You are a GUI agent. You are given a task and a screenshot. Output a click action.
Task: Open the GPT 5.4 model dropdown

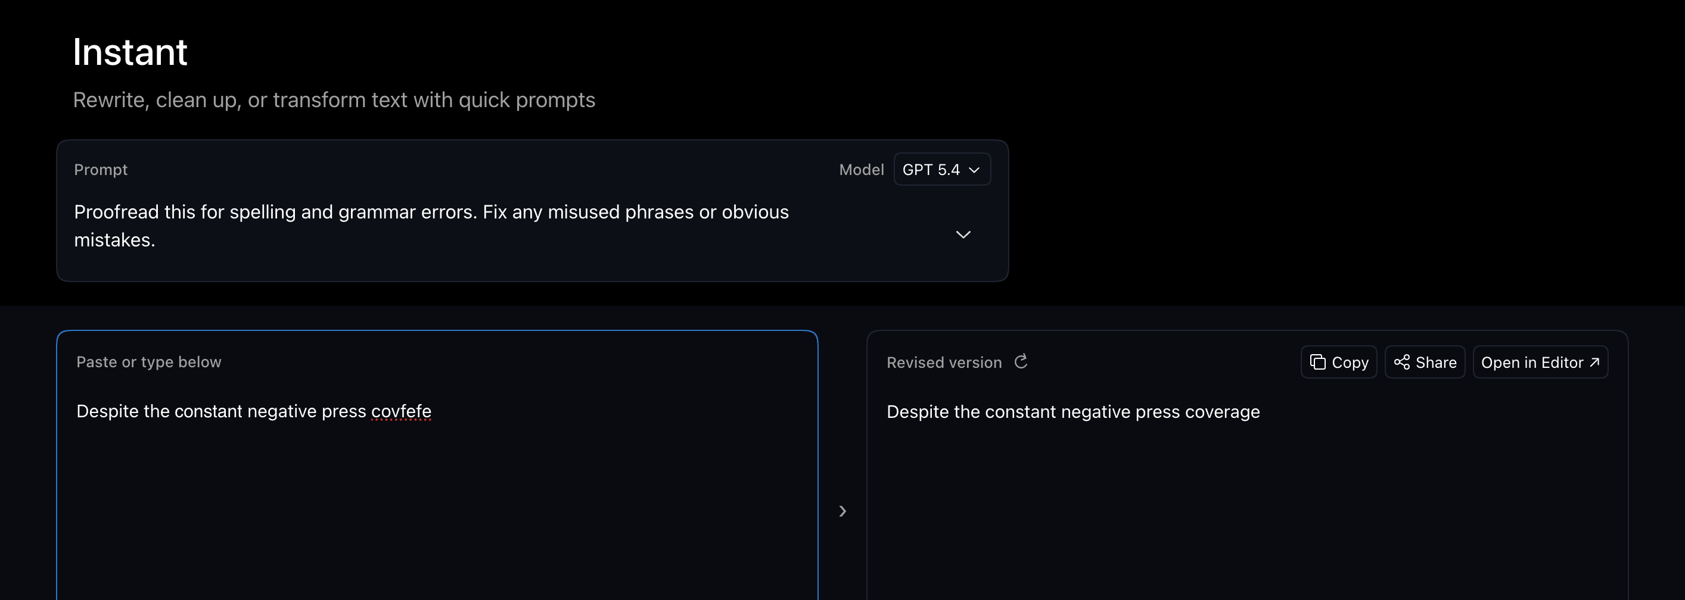[941, 170]
